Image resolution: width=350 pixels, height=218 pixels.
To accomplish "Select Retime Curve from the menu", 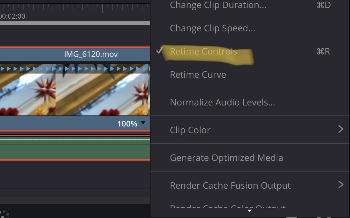I will (x=198, y=74).
